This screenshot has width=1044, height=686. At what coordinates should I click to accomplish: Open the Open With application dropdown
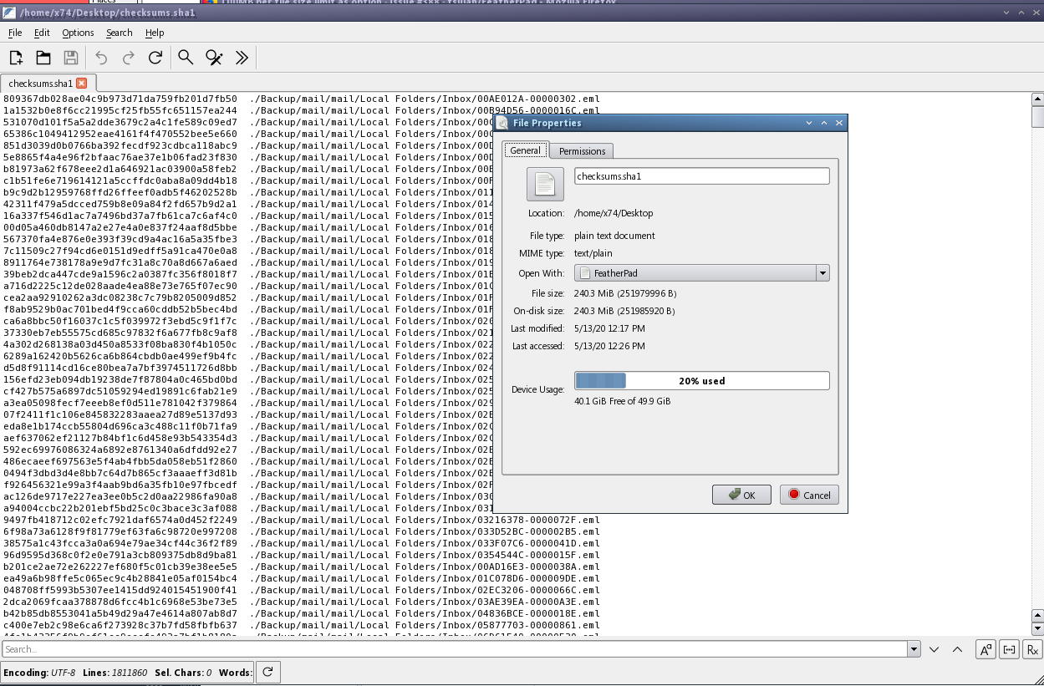(822, 272)
